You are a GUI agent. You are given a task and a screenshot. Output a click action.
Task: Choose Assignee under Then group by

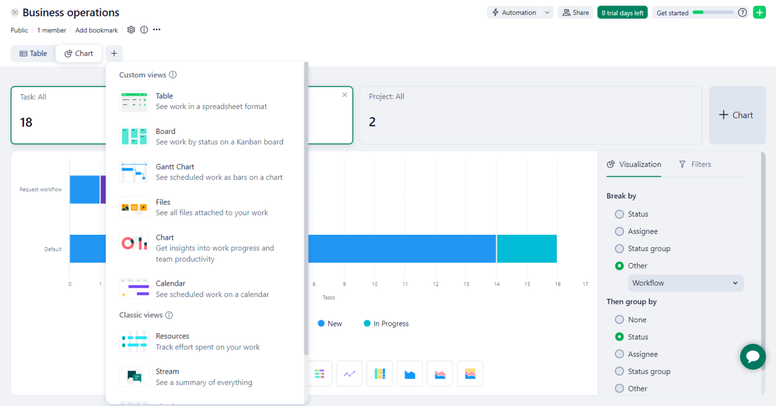coord(619,354)
